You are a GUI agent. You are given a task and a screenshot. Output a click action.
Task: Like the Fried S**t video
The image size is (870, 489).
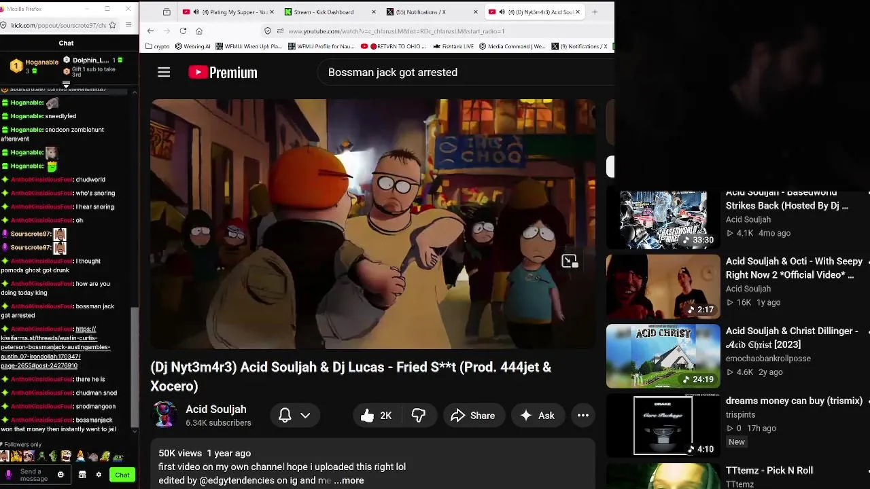[x=377, y=416]
